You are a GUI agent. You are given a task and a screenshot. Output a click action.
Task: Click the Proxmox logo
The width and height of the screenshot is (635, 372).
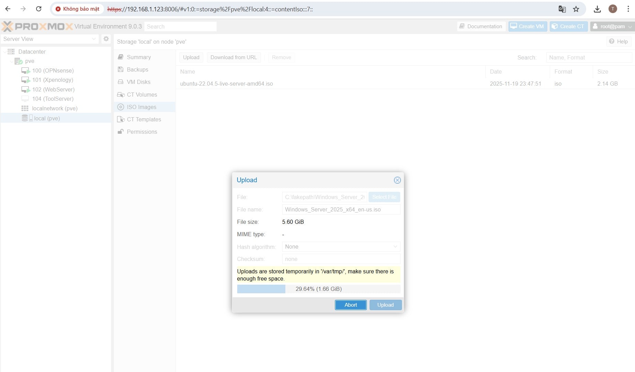point(37,26)
